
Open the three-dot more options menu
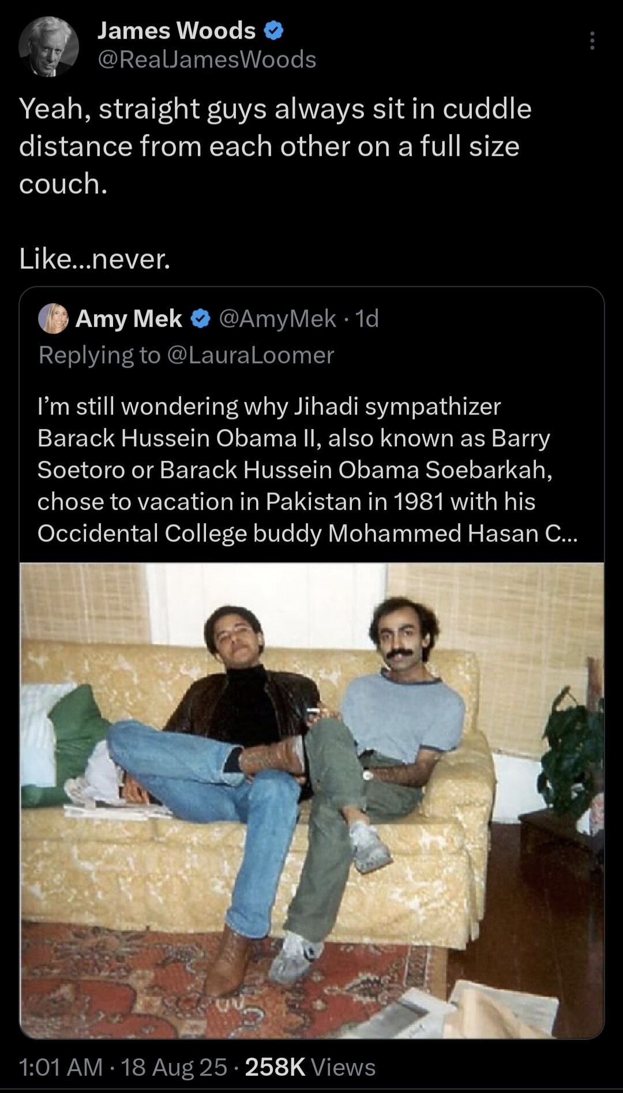pyautogui.click(x=592, y=41)
